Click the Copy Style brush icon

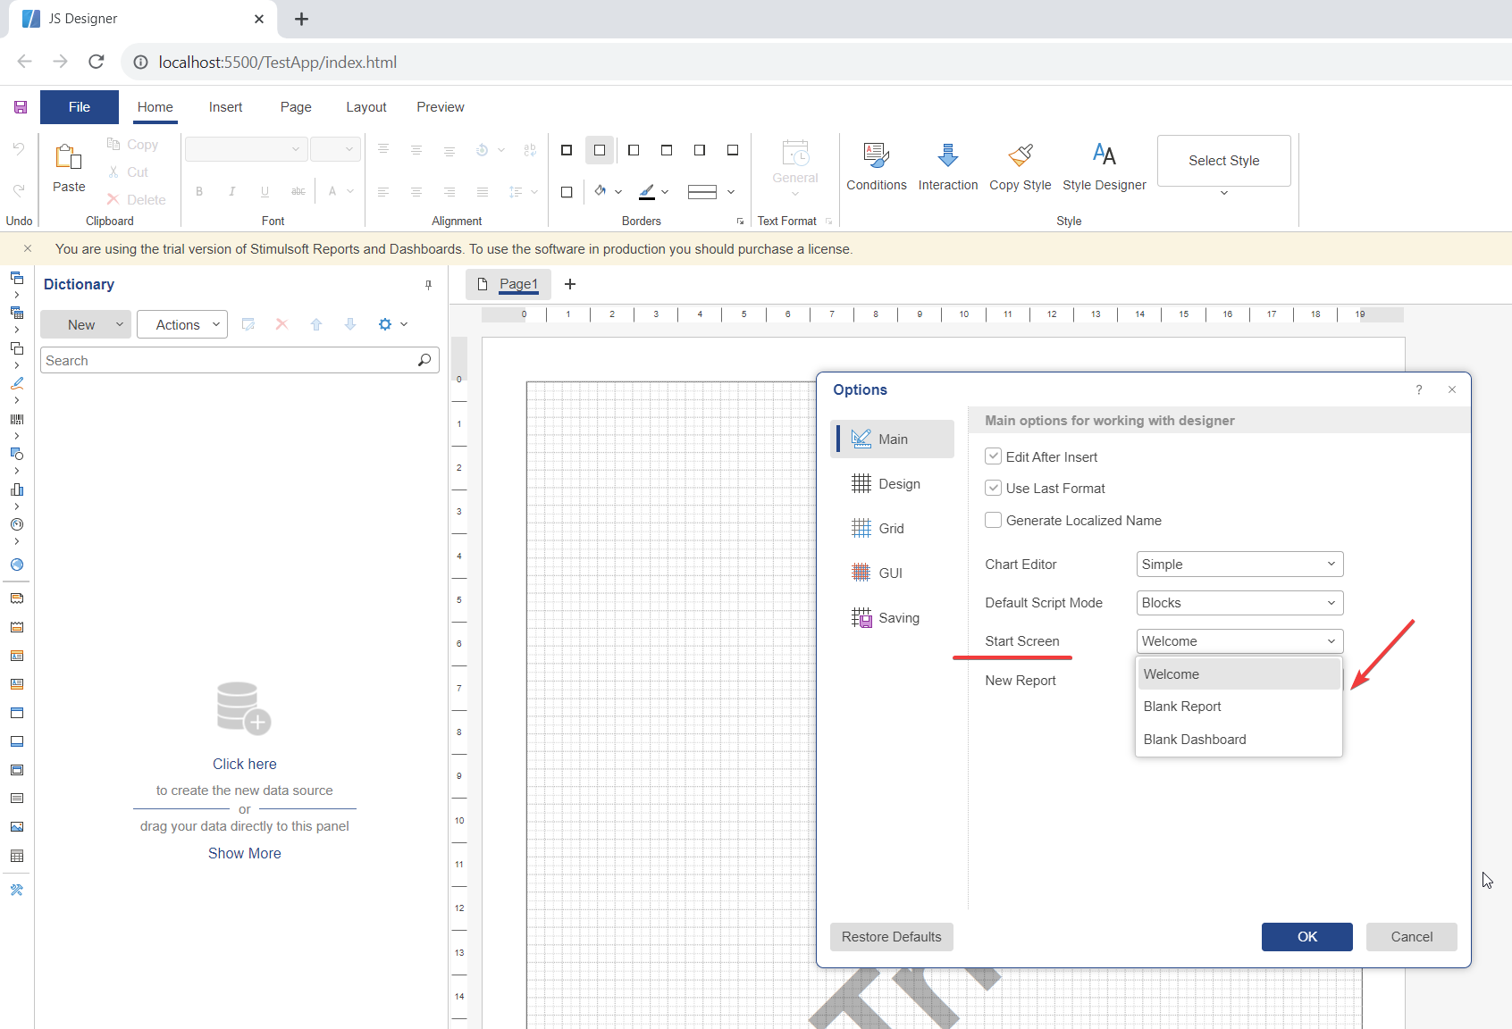[x=1021, y=155]
